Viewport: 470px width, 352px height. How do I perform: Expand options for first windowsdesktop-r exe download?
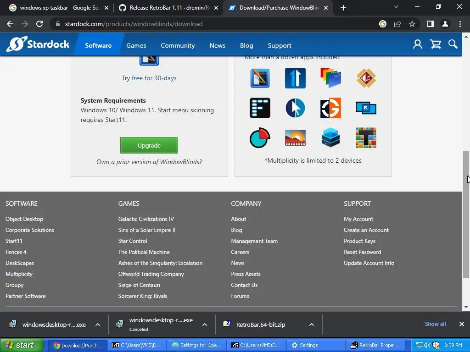[98, 324]
